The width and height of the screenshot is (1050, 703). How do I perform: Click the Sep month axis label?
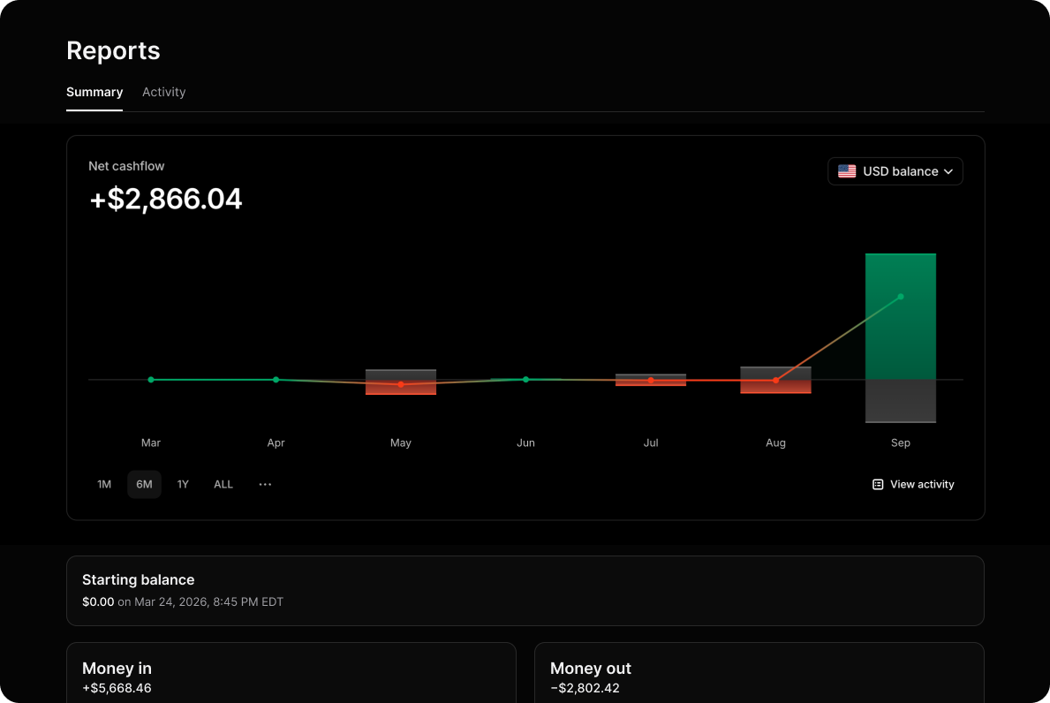[901, 442]
